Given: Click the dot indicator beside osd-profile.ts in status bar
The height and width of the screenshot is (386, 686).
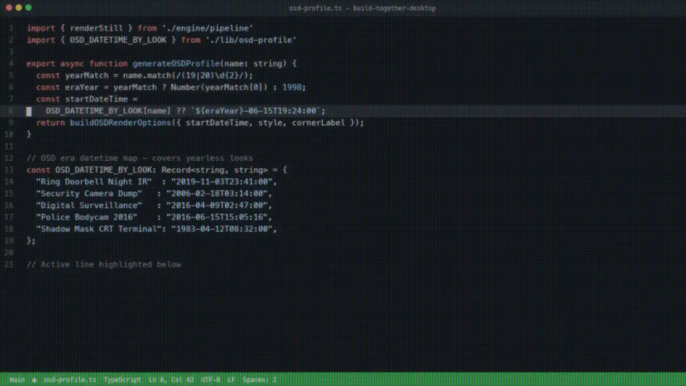Looking at the screenshot, I should (x=34, y=380).
